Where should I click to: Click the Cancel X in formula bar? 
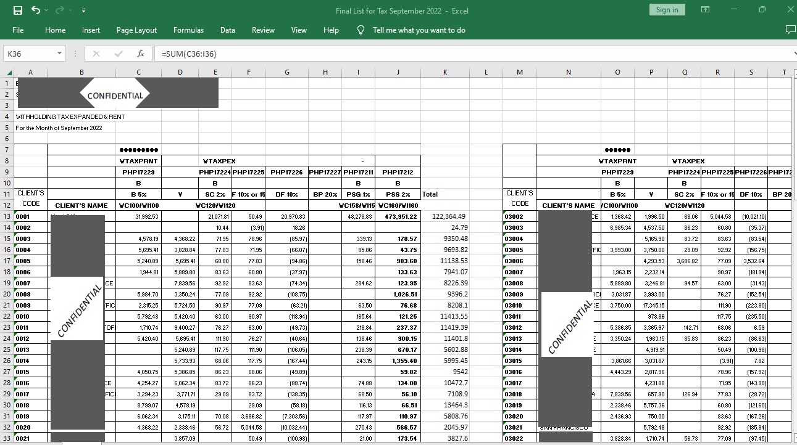96,54
